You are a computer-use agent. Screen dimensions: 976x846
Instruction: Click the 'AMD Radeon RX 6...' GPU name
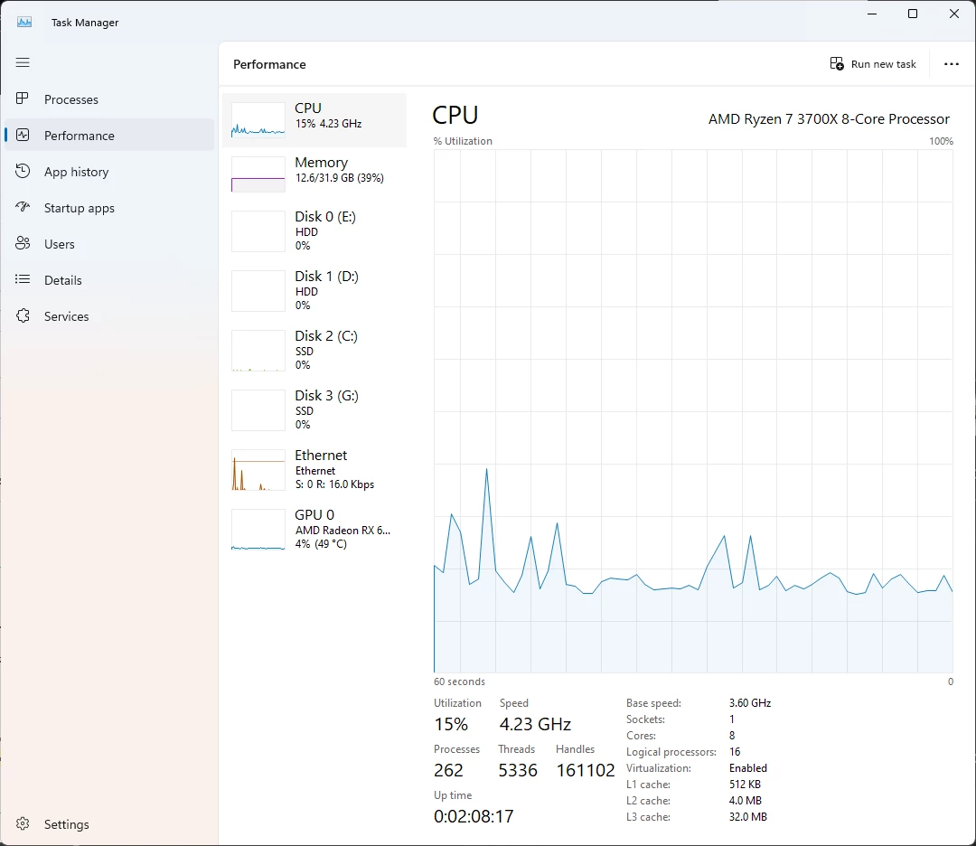(x=343, y=531)
